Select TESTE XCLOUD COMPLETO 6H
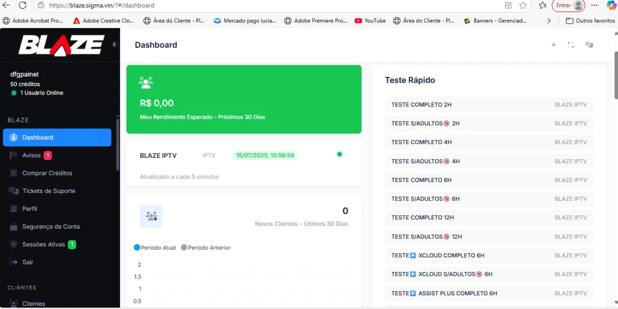This screenshot has width=618, height=309. pyautogui.click(x=489, y=256)
